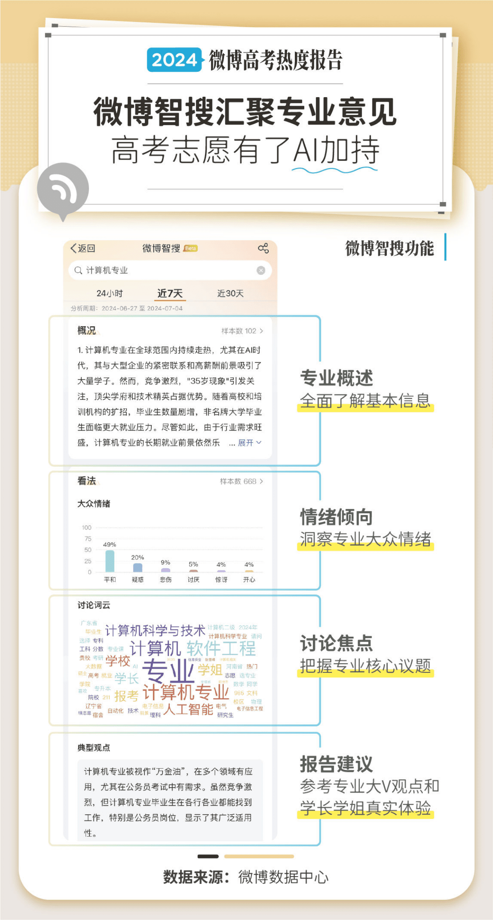Click word cloud term 计算机科学与技术

(x=155, y=630)
